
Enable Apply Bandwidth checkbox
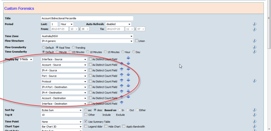pos(123,126)
